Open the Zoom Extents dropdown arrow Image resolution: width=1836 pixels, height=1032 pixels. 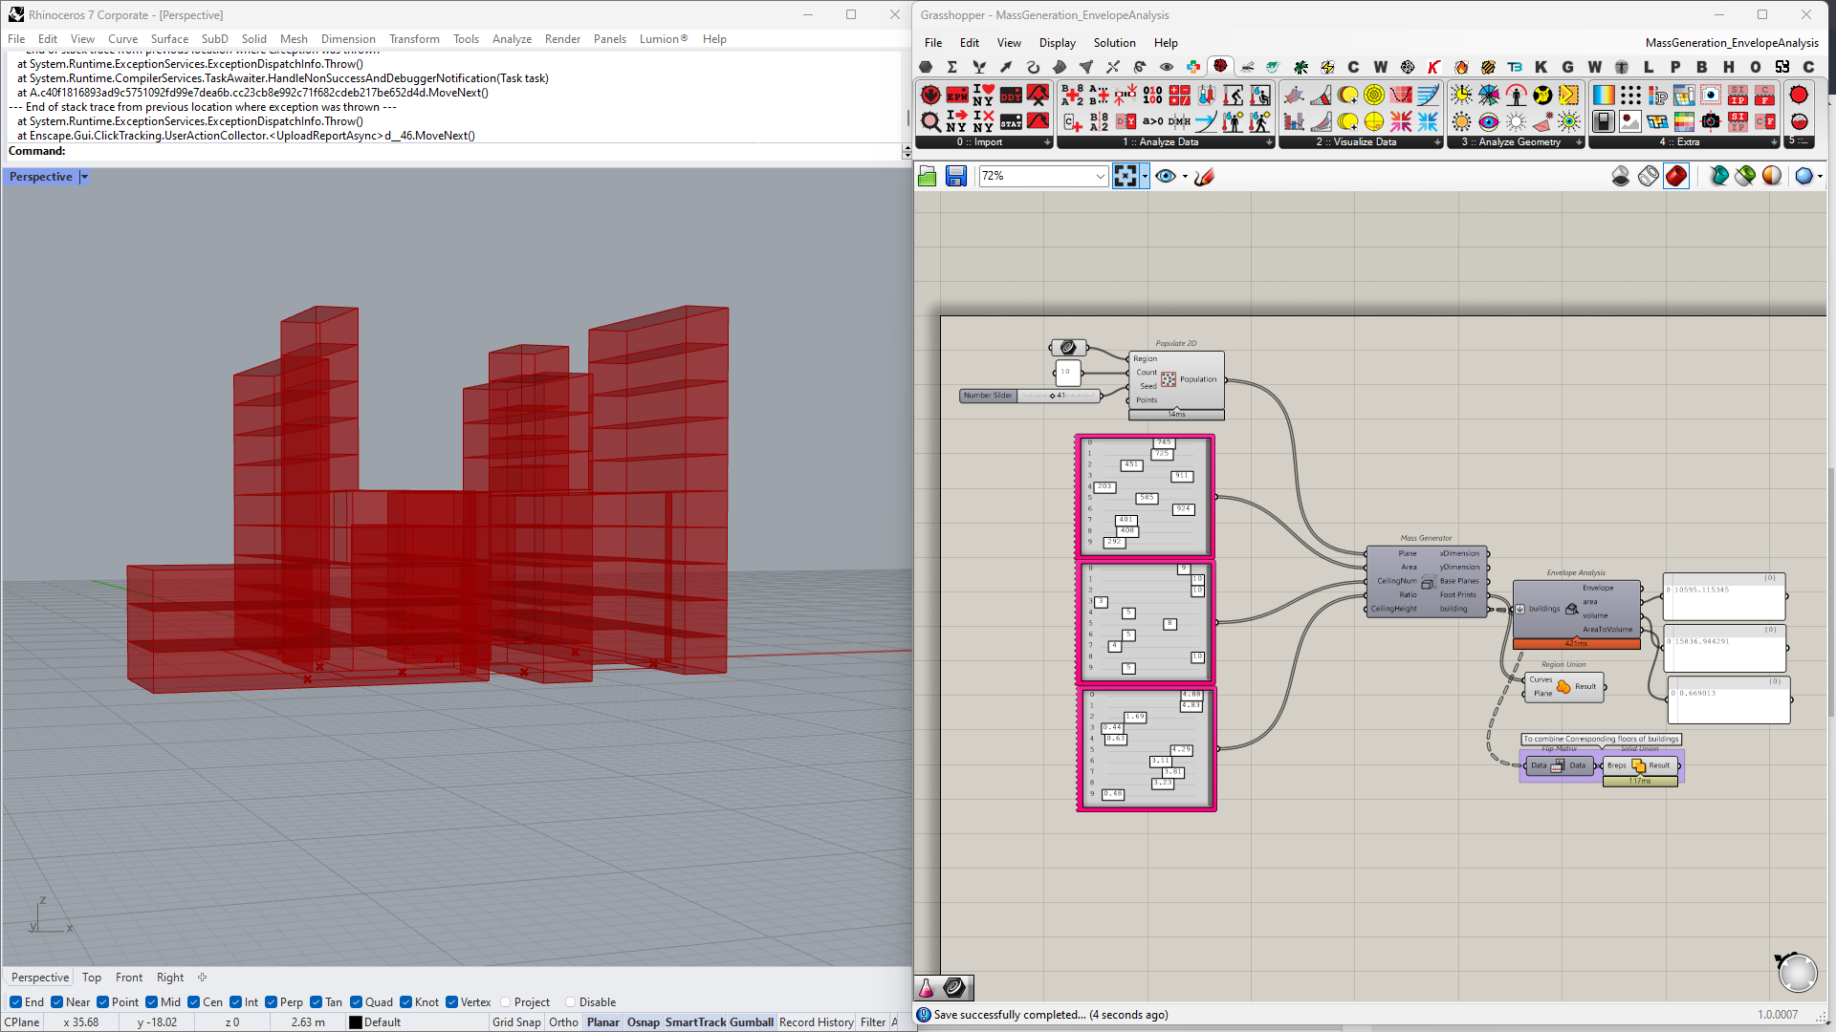(x=1145, y=176)
